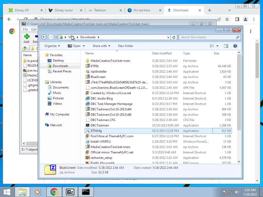Open the Chrome profile avatar icon
Viewport: 263px width, 197px height.
(245, 19)
